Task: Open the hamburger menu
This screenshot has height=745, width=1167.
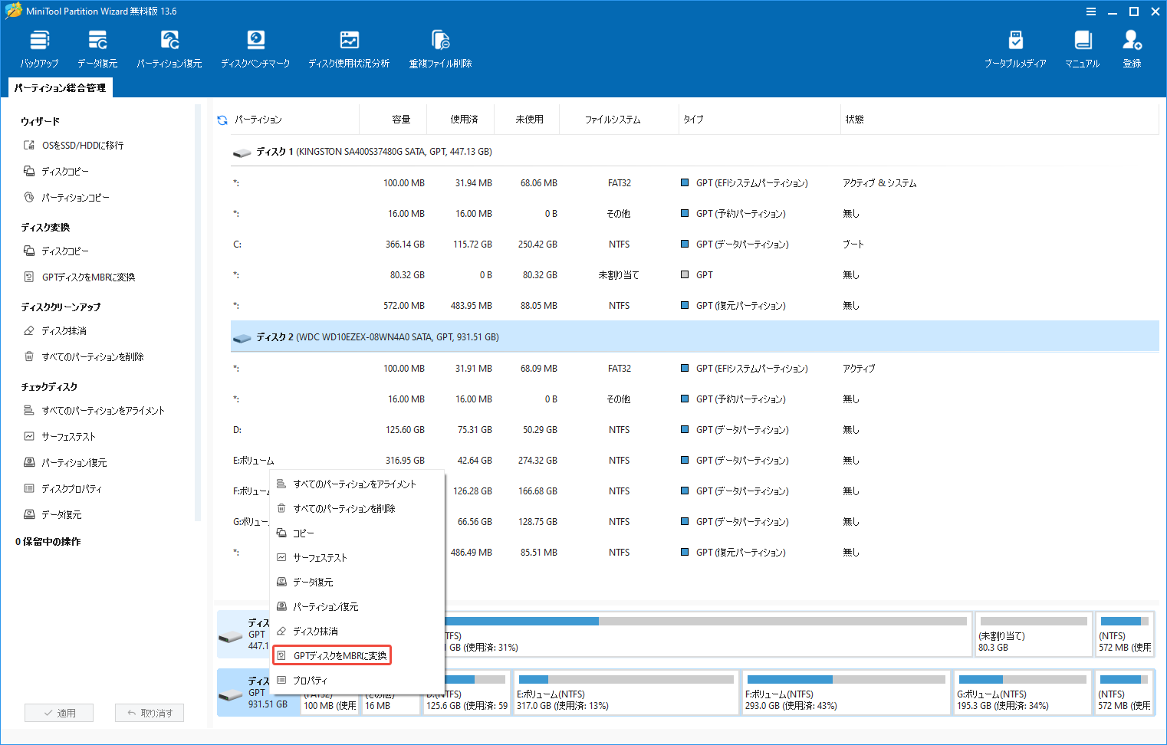Action: click(x=1092, y=11)
